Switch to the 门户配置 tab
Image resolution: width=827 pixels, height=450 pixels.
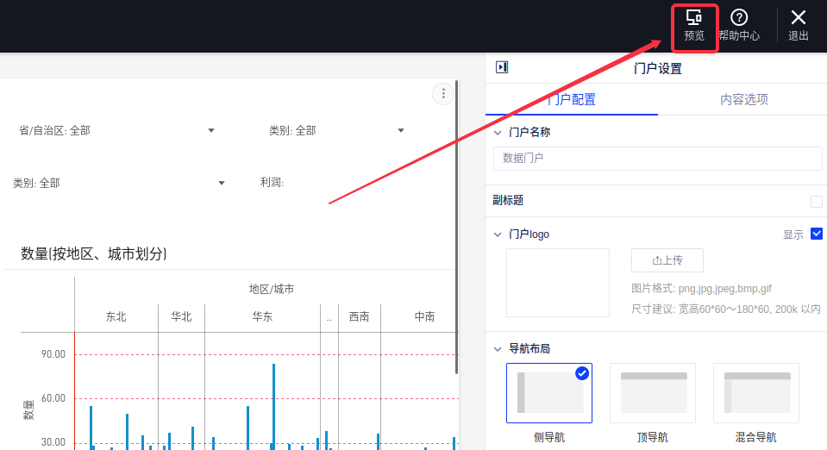pyautogui.click(x=571, y=99)
